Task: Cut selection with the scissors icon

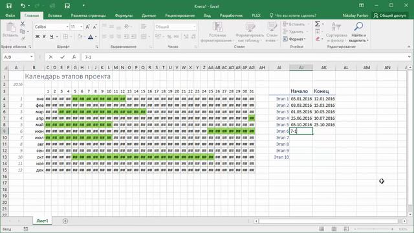Action: pos(23,24)
